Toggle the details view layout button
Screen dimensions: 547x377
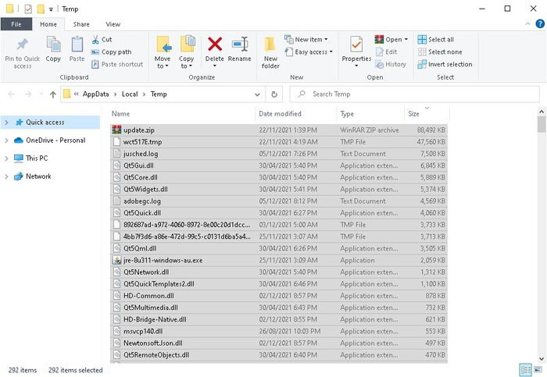pyautogui.click(x=525, y=369)
